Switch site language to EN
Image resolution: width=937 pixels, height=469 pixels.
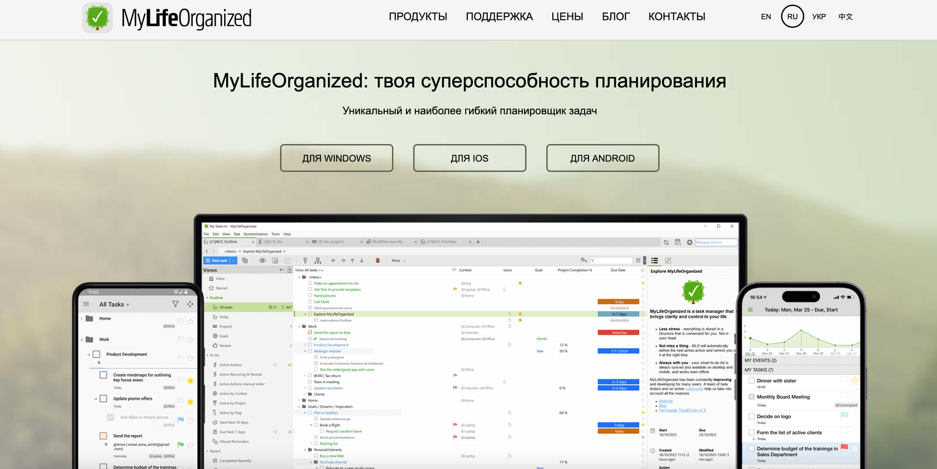click(x=766, y=17)
